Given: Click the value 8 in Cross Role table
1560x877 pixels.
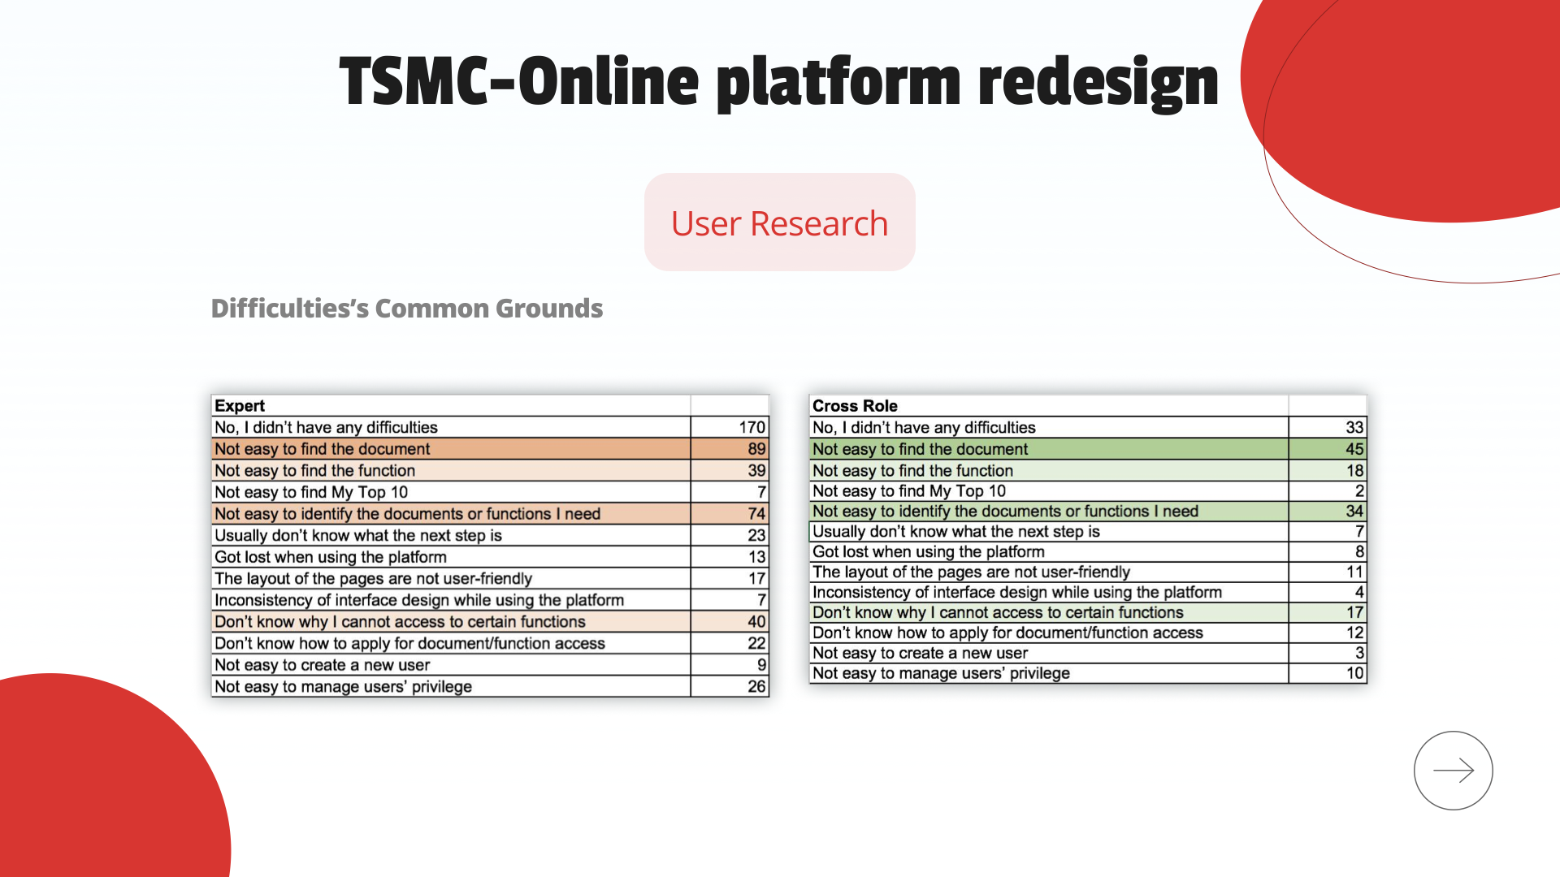Looking at the screenshot, I should tap(1359, 551).
